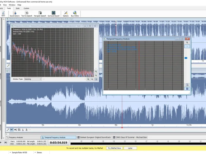Dismiss the MixPad prompt with Later

[130, 148]
